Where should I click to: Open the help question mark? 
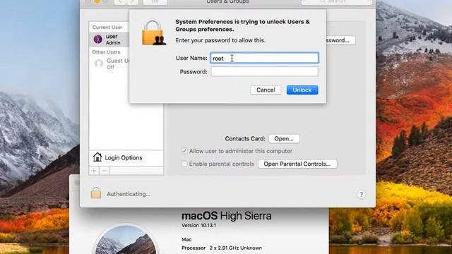tap(361, 195)
